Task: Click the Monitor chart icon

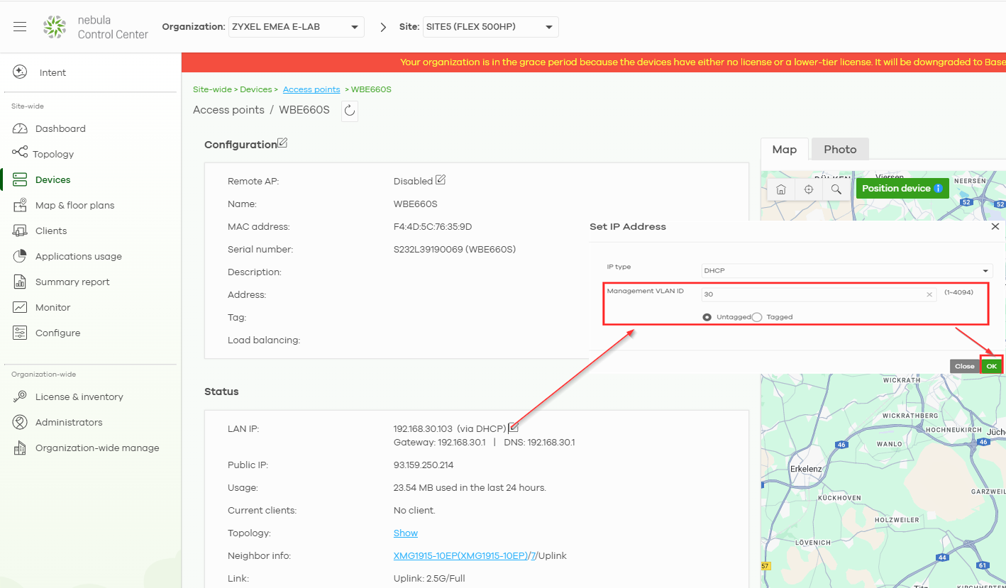Action: click(x=21, y=307)
